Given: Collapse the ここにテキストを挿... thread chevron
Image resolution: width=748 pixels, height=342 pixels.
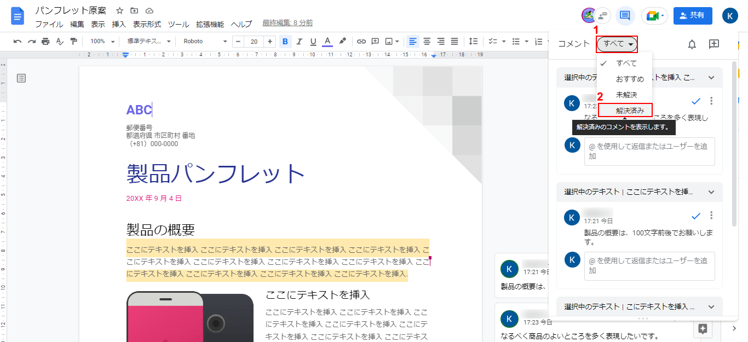Looking at the screenshot, I should pyautogui.click(x=711, y=192).
